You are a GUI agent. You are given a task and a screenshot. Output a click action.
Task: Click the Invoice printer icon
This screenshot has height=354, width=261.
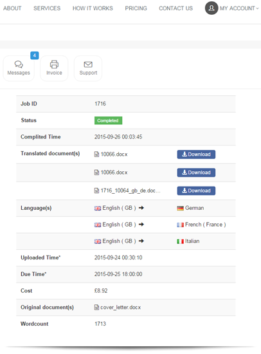click(54, 64)
